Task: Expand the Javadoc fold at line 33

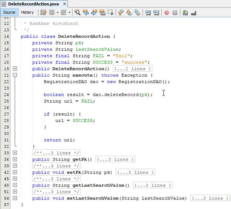Action: coord(15,153)
